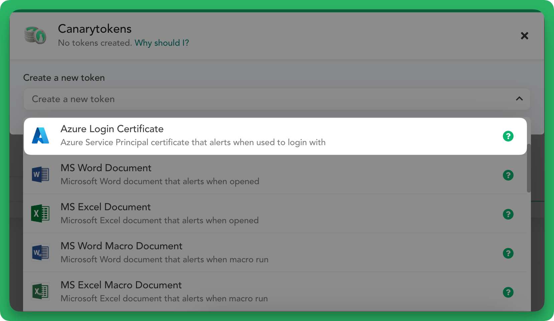Open help for MS Excel Document
This screenshot has width=554, height=321.
508,214
